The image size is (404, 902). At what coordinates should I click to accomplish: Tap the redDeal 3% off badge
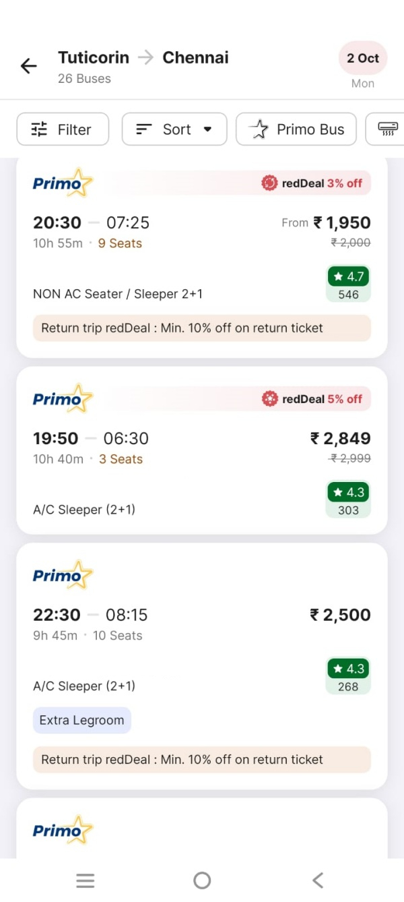[x=313, y=183]
